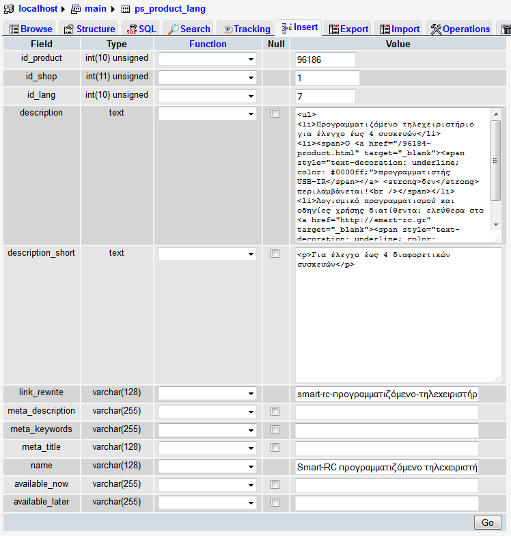Click the available_later value field
Screen dimensions: 511x536
pyautogui.click(x=387, y=503)
